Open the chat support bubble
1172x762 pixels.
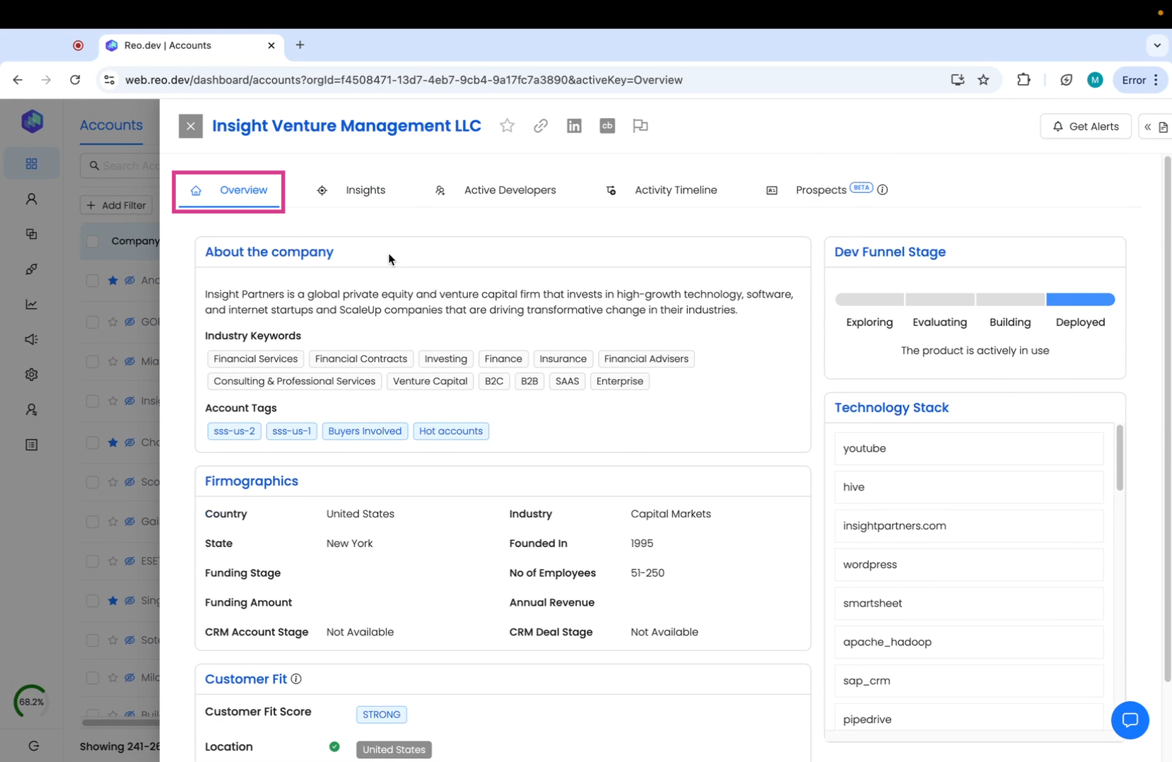click(1130, 720)
